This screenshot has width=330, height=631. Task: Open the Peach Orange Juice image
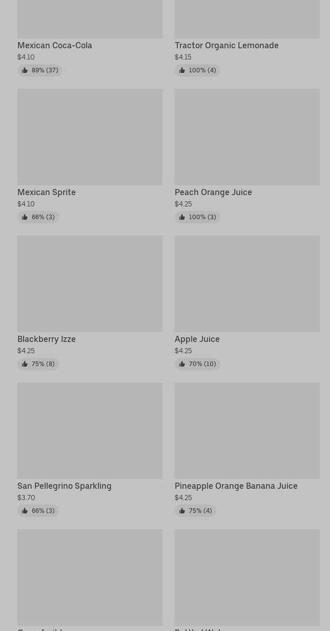(x=247, y=137)
